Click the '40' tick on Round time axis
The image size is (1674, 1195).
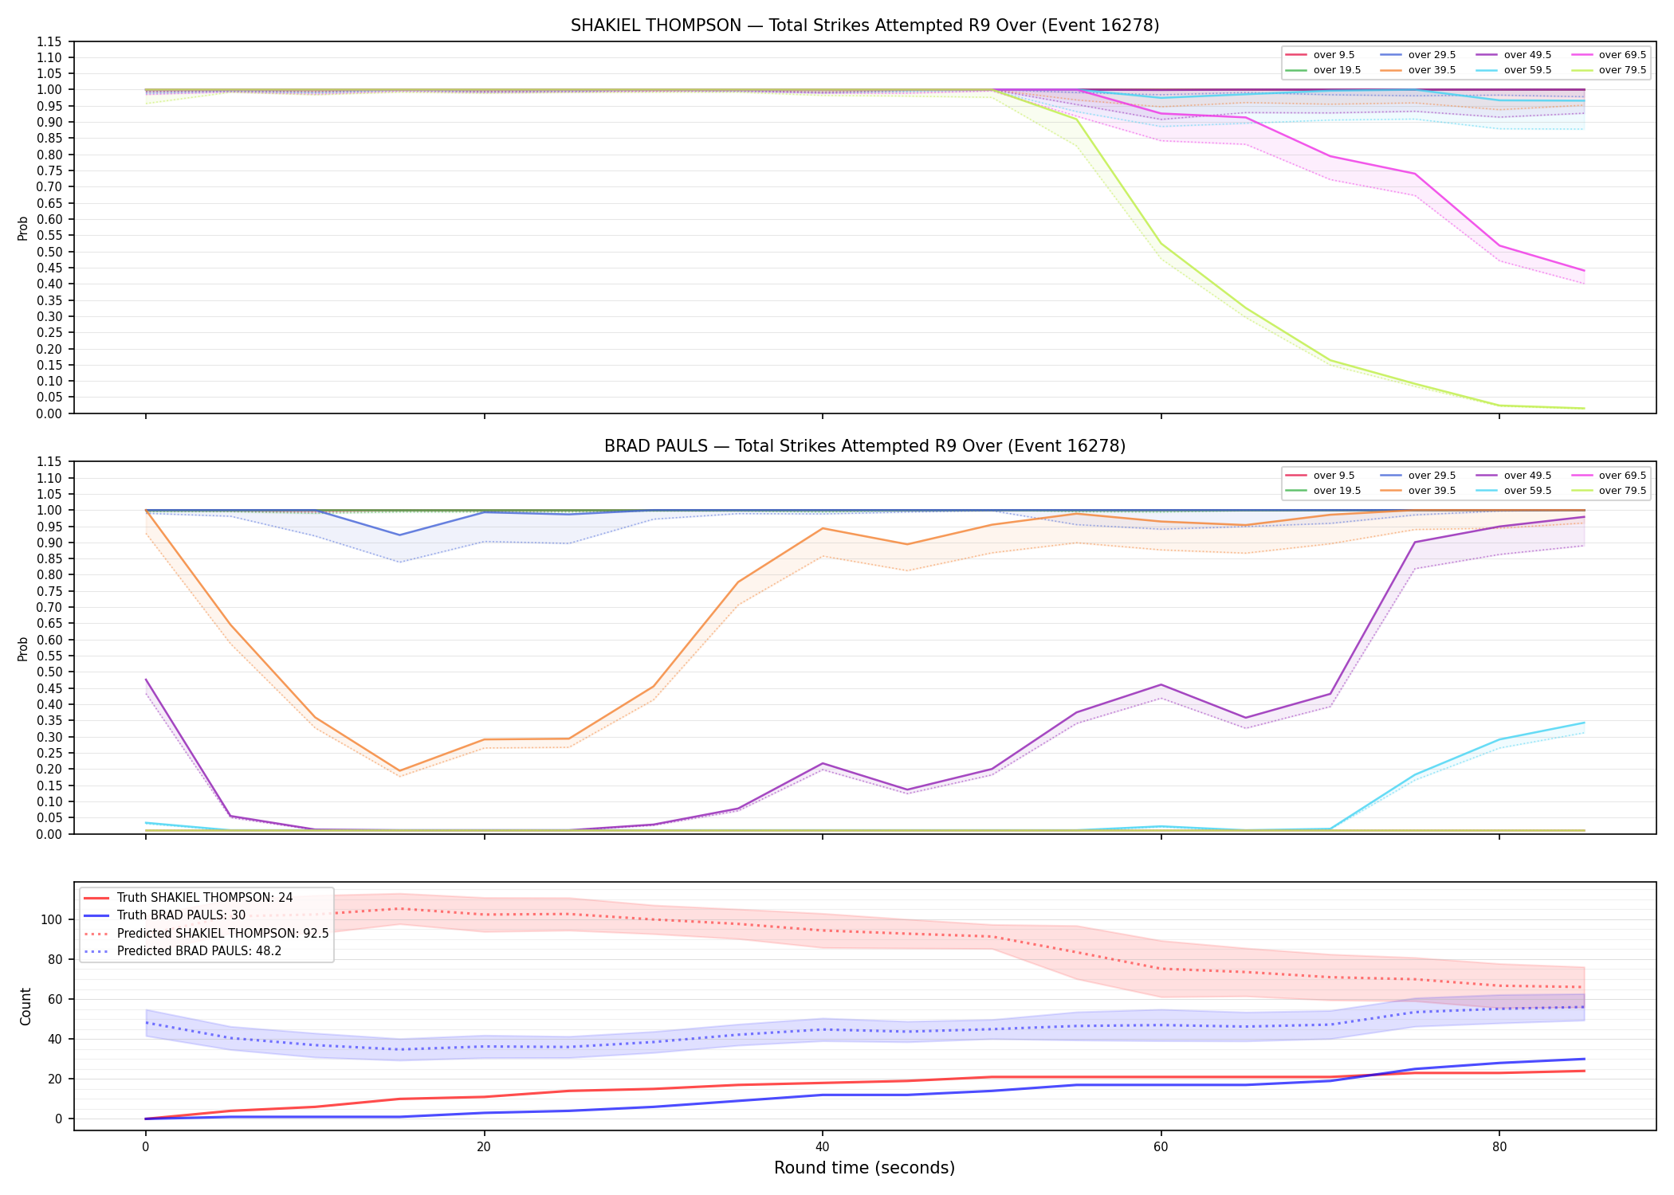coord(822,1146)
